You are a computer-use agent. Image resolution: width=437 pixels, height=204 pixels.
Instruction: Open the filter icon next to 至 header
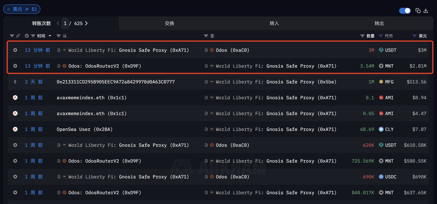point(206,36)
